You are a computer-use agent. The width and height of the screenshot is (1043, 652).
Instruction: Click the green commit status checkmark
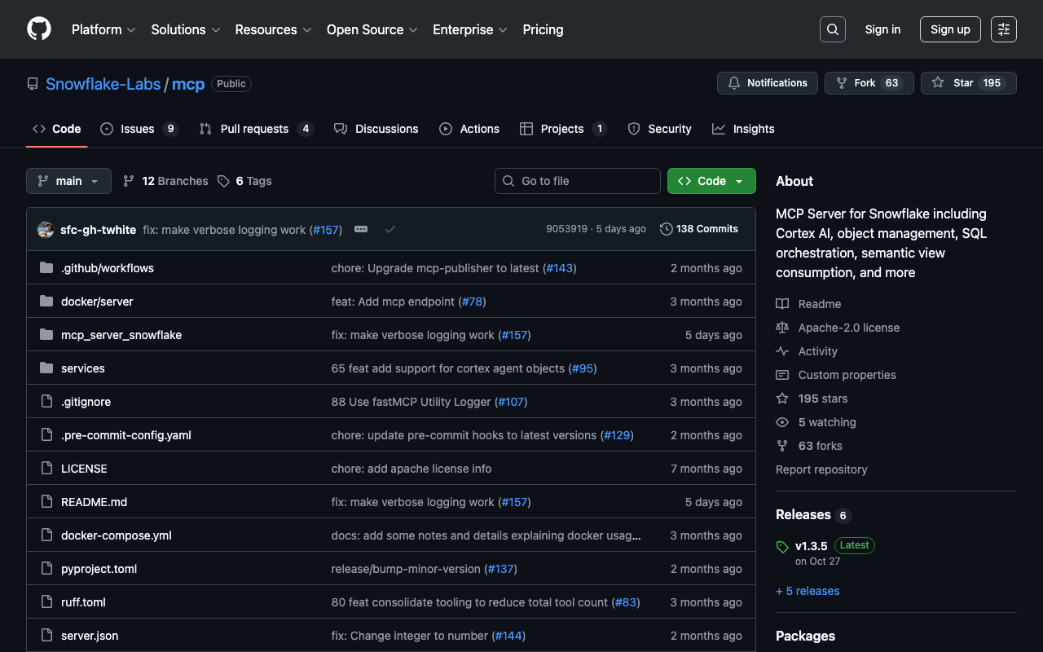[x=390, y=230]
